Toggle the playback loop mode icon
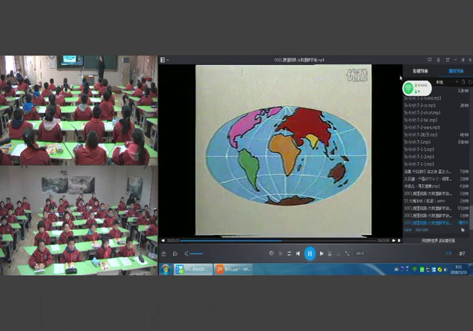The height and width of the screenshot is (331, 473). coord(289,254)
